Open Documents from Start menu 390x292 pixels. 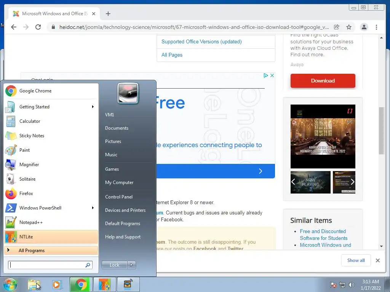(117, 128)
